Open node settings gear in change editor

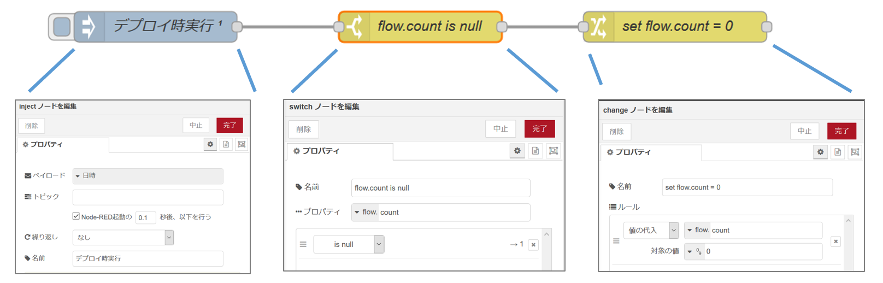820,152
